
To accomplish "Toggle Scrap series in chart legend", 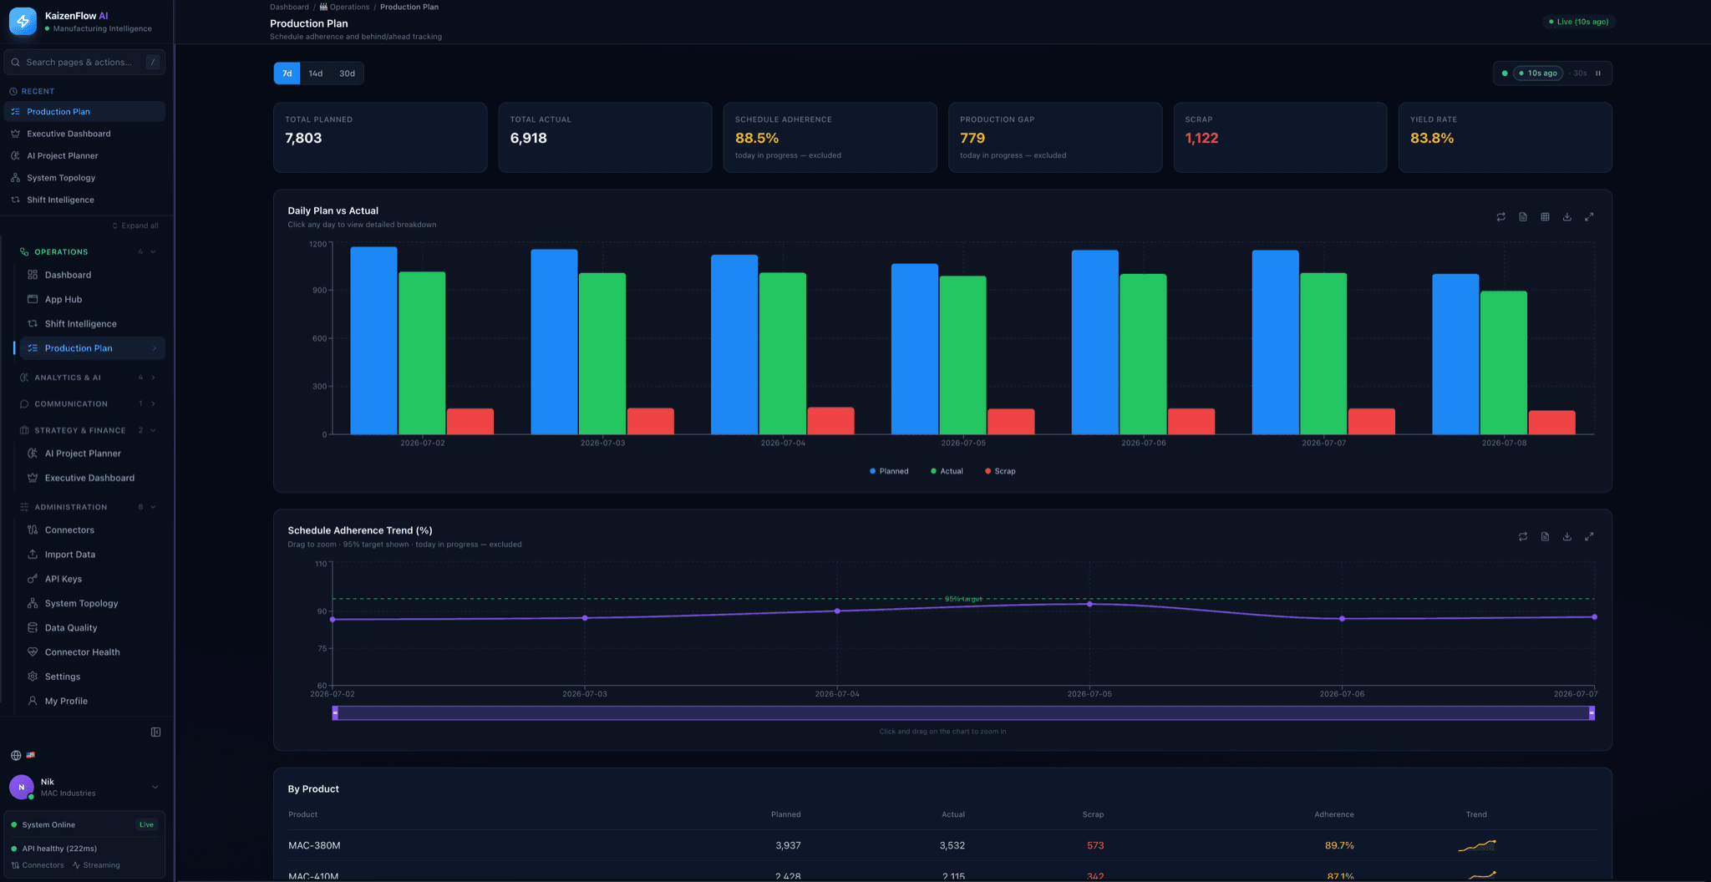I will tap(1000, 471).
